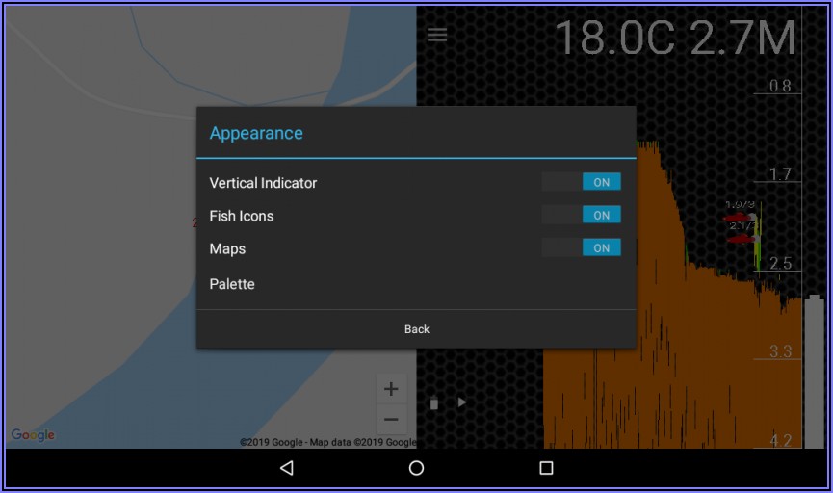Zoom in on the map

(391, 390)
